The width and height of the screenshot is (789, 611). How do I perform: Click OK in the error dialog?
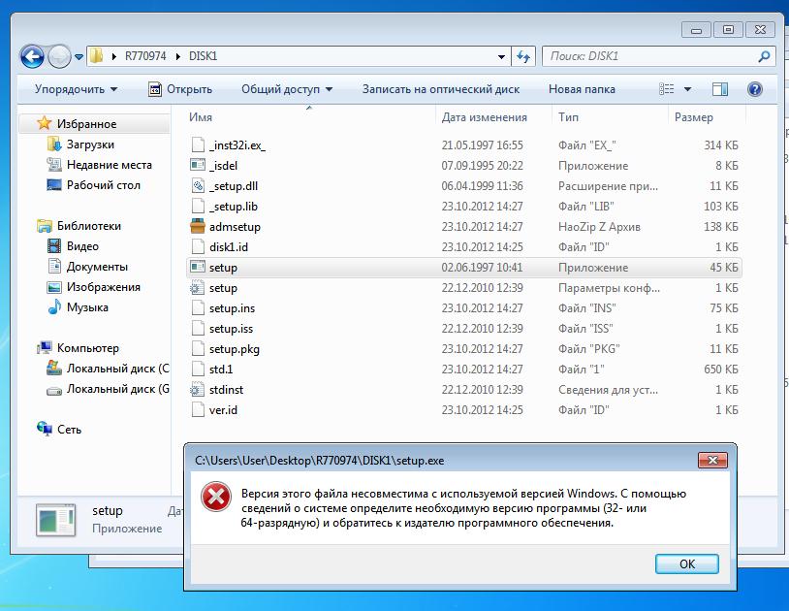(686, 563)
